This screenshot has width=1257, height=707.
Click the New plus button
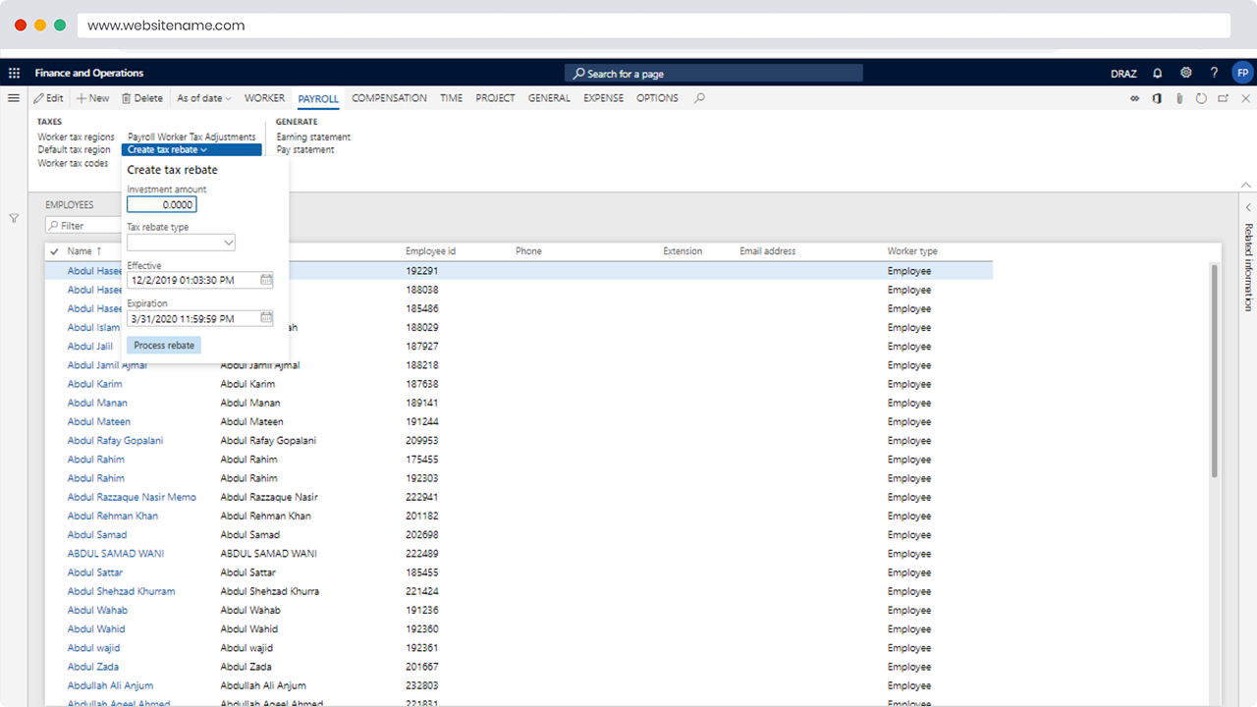pyautogui.click(x=93, y=98)
